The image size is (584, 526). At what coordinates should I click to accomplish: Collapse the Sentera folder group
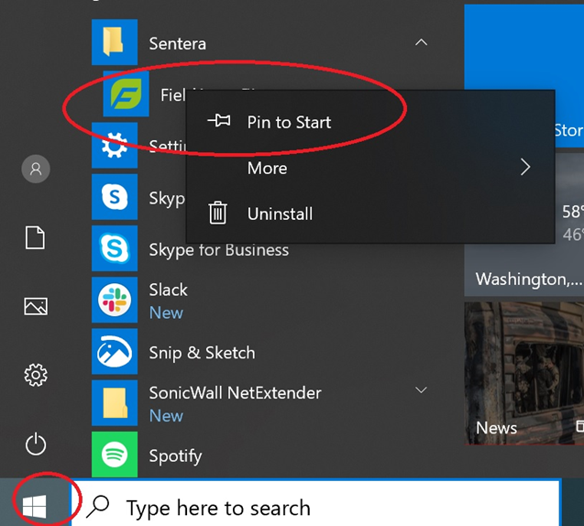(421, 43)
